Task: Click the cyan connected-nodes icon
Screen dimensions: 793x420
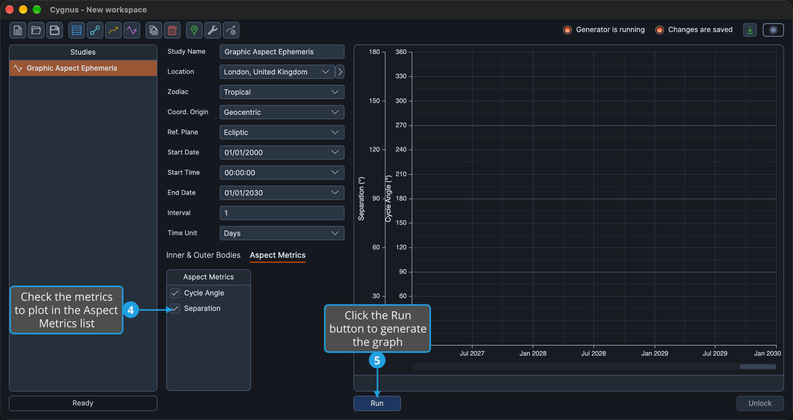Action: [x=95, y=30]
